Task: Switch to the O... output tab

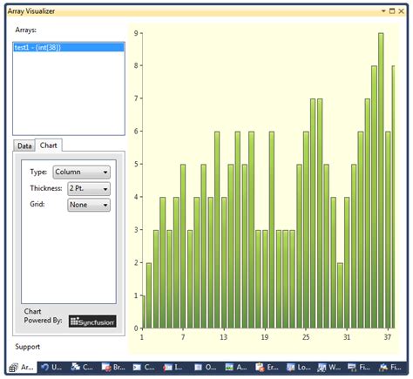Action: click(206, 368)
